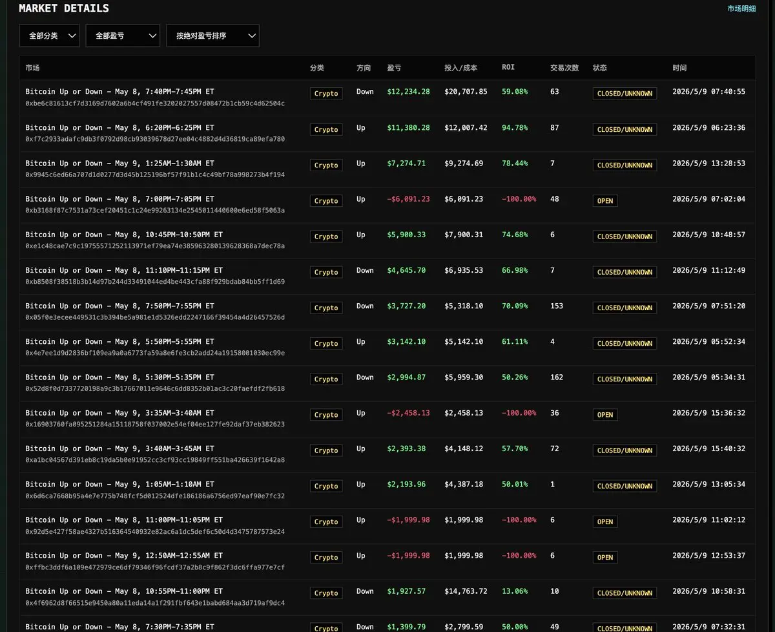Open market May 8, 10:45PM-10:50PM ET
Image resolution: width=775 pixels, height=632 pixels.
(x=124, y=235)
